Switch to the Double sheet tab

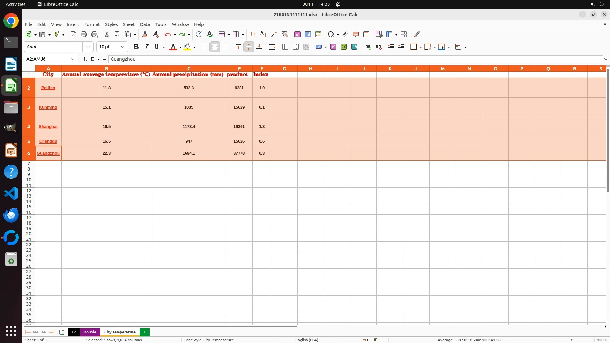90,332
